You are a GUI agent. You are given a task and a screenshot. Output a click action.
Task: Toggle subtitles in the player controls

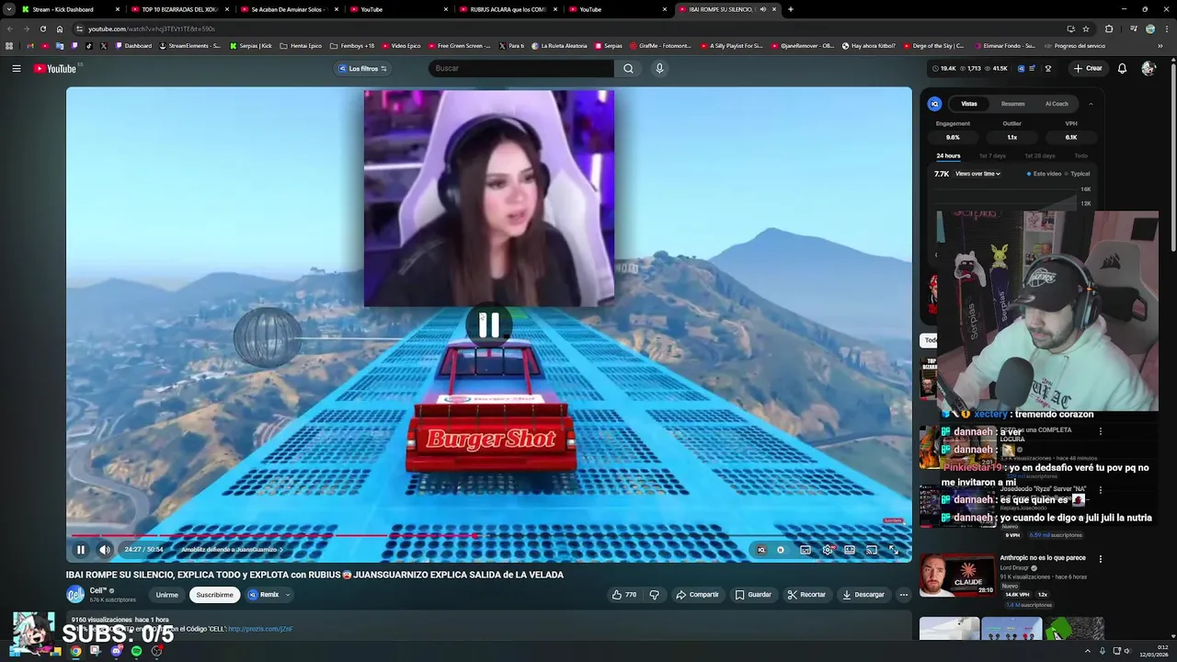(x=806, y=550)
